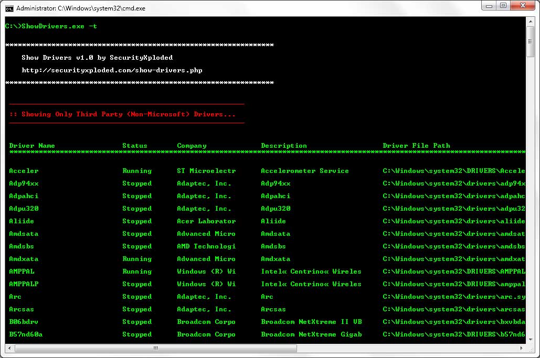Click the Description column header text
Screen dimensions: 540x358
click(x=284, y=146)
